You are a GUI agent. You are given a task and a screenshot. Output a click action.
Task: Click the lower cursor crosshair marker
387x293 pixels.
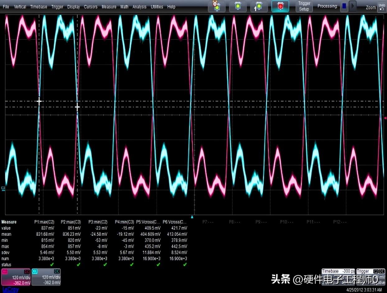77,107
